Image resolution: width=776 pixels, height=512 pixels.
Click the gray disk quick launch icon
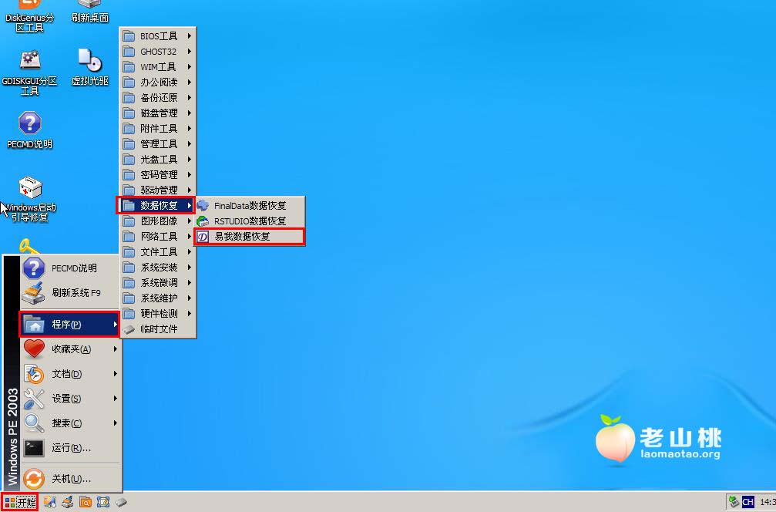coord(121,502)
